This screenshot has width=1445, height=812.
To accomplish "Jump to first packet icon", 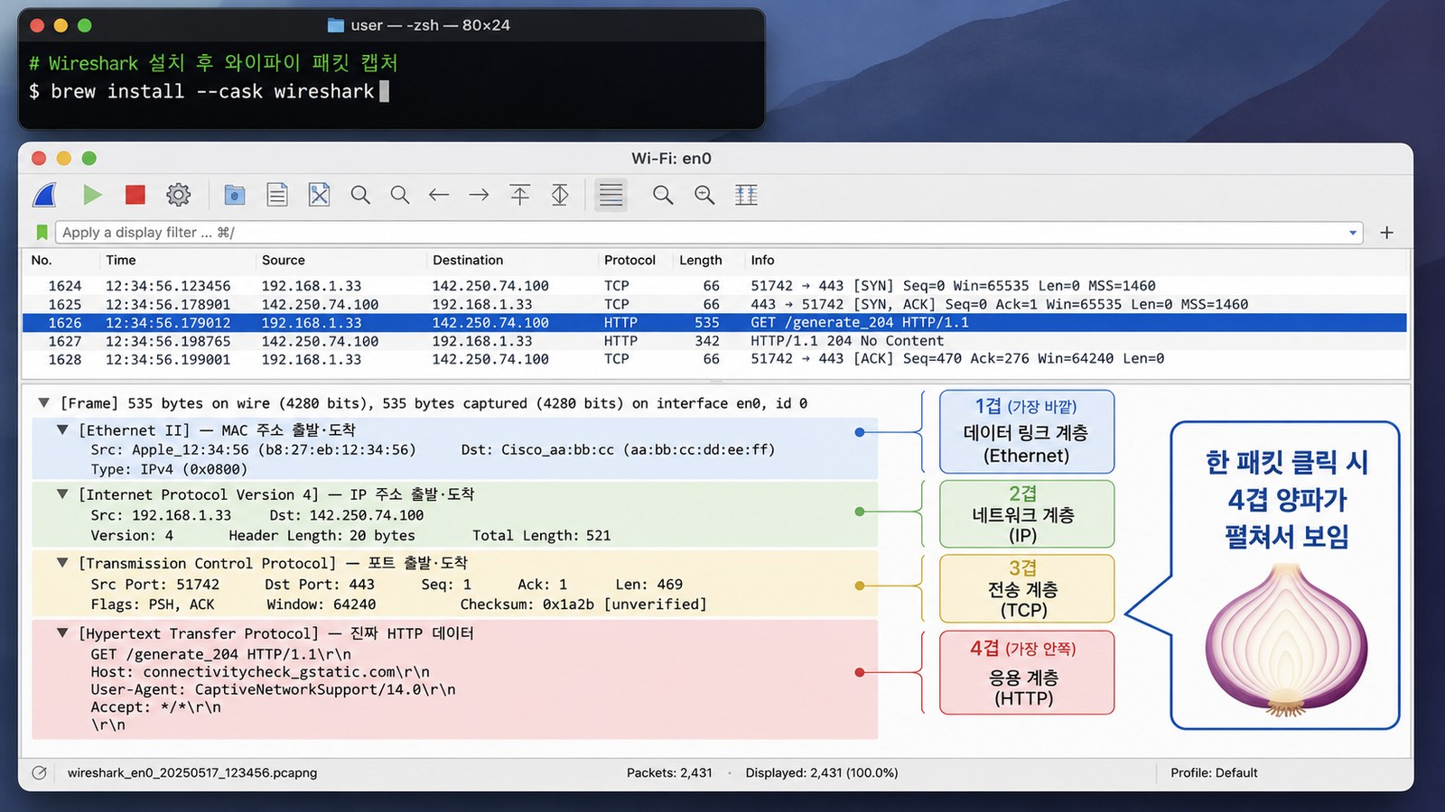I will [x=520, y=195].
